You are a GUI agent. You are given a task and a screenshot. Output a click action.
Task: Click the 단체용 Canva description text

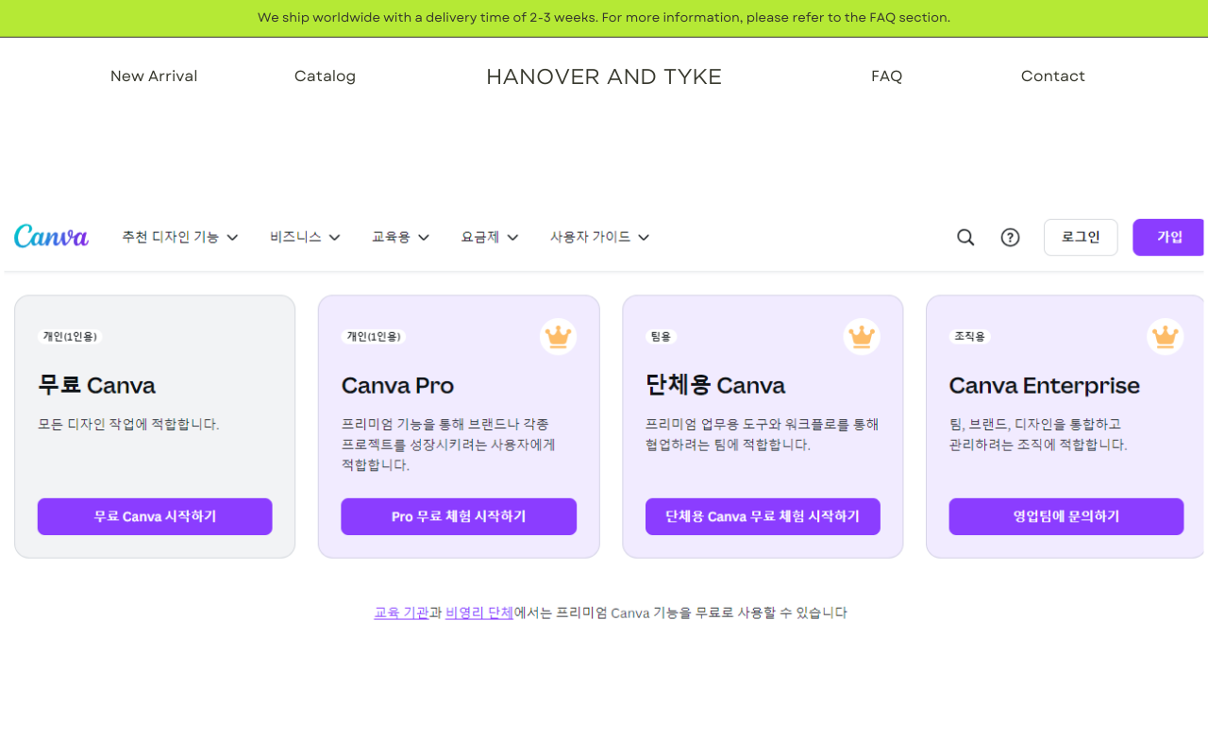point(762,434)
